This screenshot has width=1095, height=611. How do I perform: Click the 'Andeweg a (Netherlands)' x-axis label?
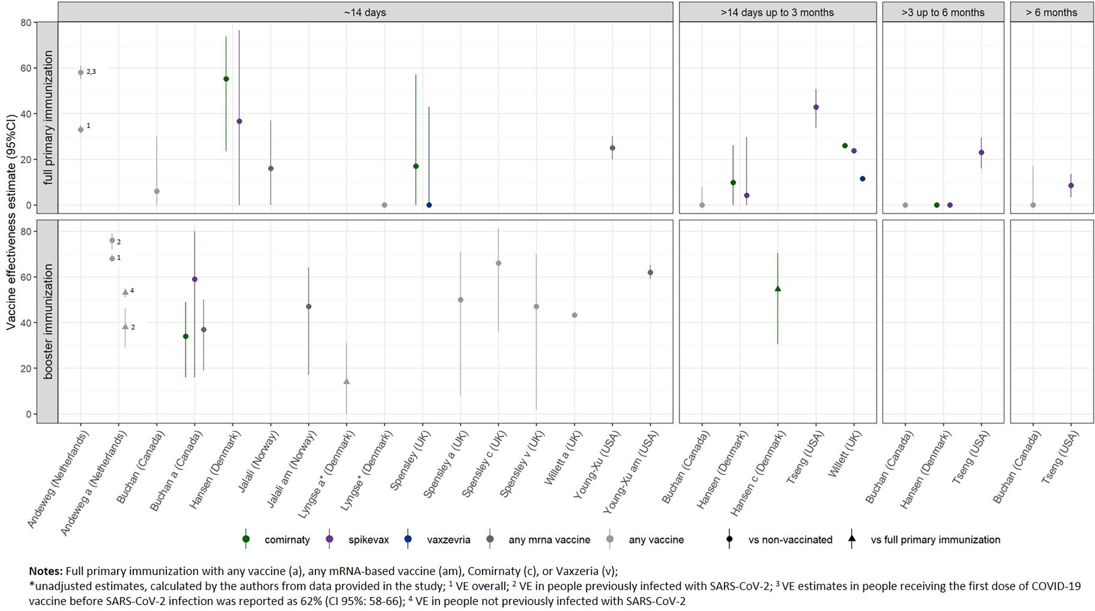tap(94, 483)
